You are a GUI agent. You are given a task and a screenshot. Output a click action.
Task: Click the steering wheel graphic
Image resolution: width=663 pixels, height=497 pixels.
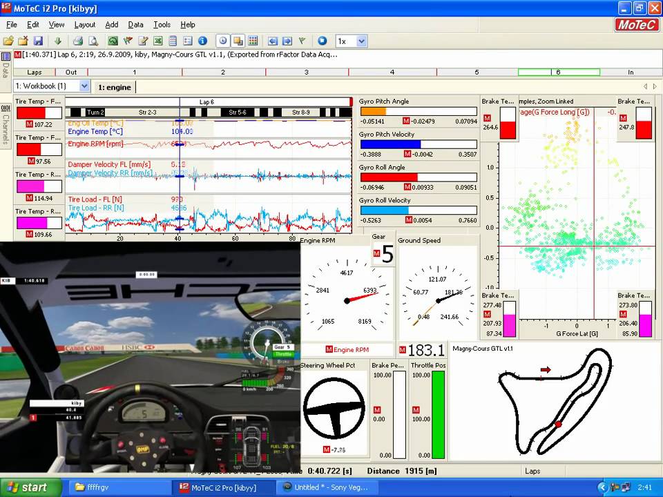(334, 408)
